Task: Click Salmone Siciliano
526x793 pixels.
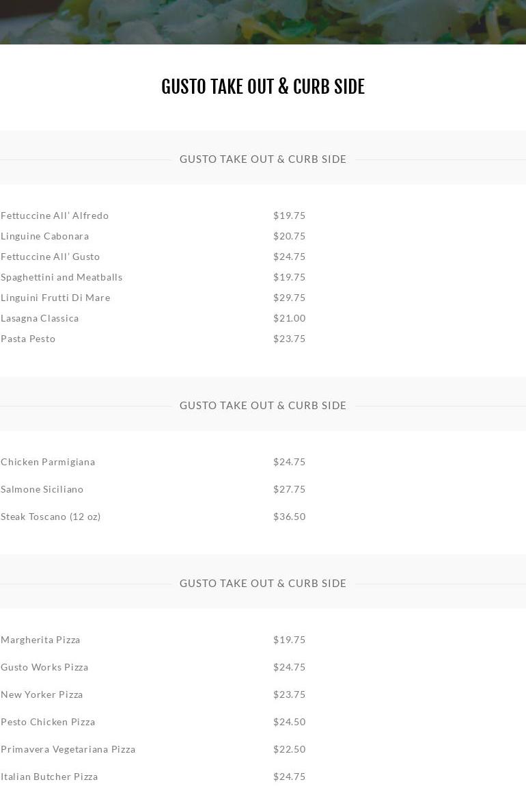Action: (x=42, y=489)
